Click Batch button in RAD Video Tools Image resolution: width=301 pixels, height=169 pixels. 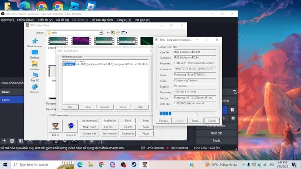point(128,121)
